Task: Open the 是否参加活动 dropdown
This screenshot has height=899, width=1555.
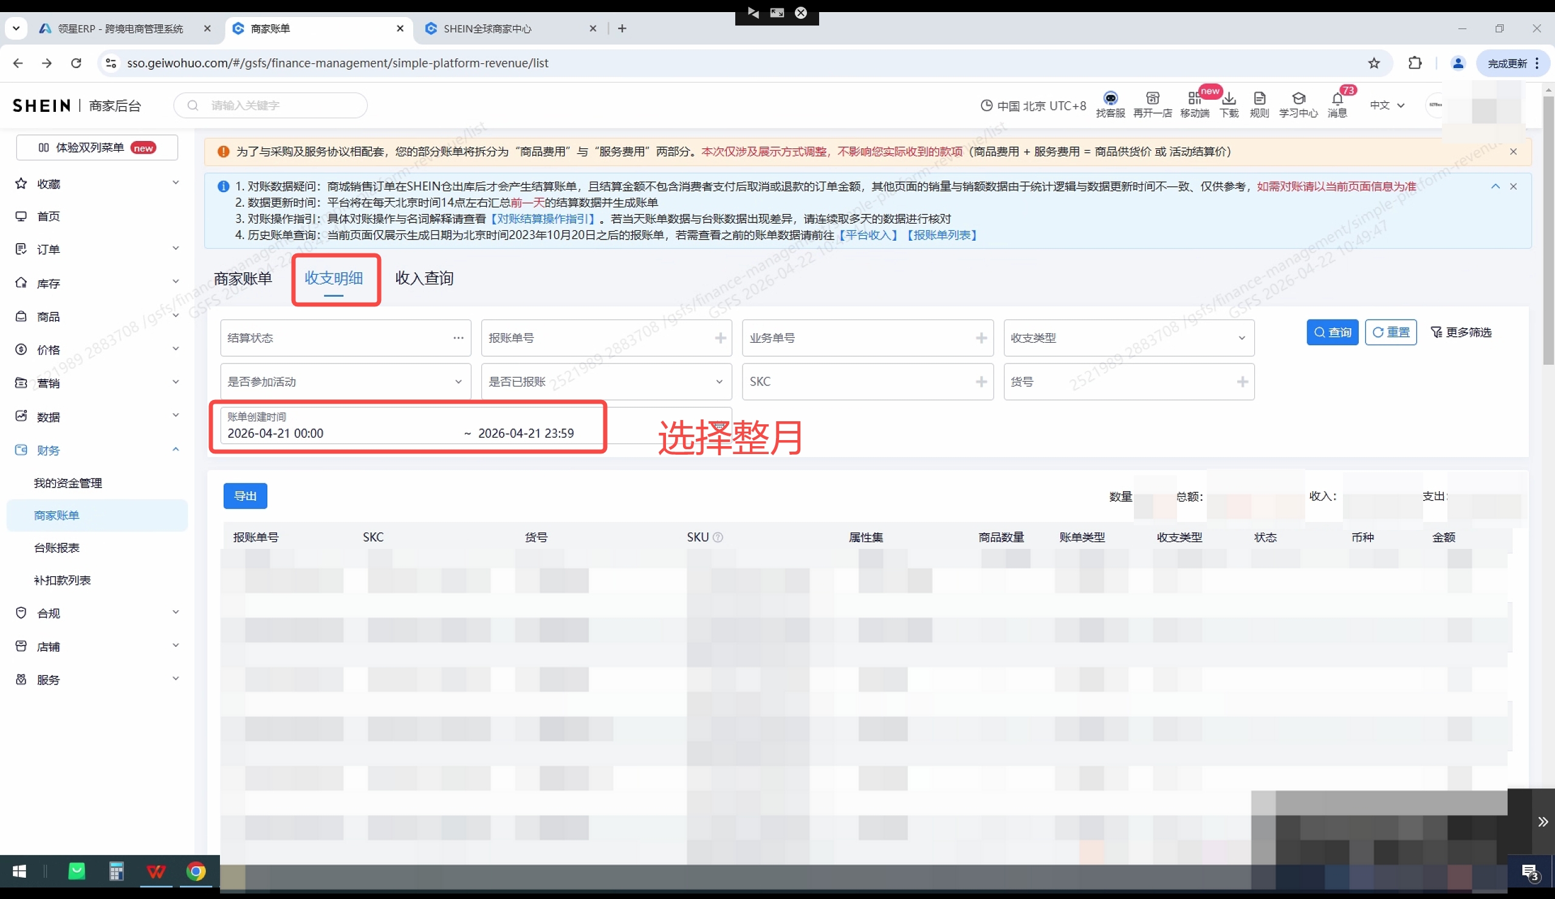Action: [x=345, y=382]
